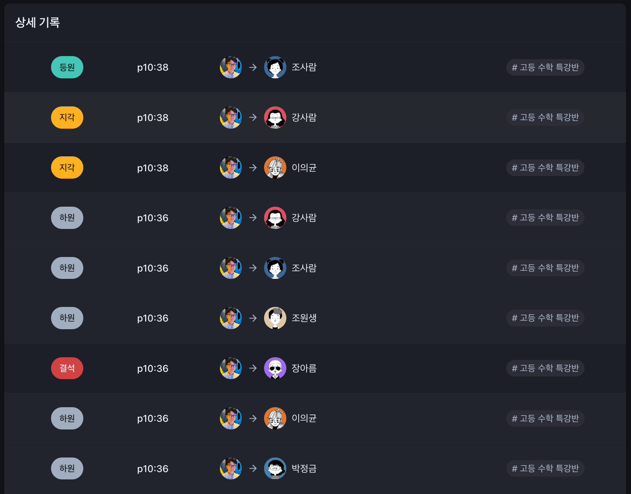This screenshot has height=494, width=631.
Task: Select the red 결석 status badge
Action: pyautogui.click(x=67, y=368)
